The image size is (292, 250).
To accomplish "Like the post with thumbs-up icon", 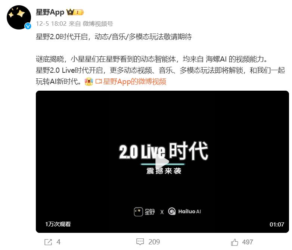I will [x=234, y=242].
